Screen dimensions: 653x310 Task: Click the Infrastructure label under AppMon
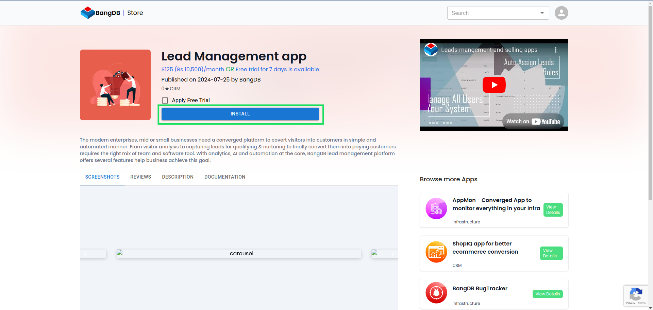coord(466,222)
